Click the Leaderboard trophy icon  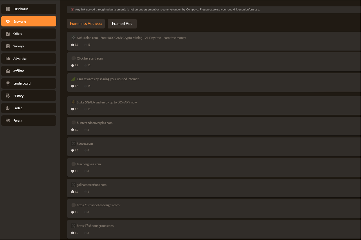[8, 83]
